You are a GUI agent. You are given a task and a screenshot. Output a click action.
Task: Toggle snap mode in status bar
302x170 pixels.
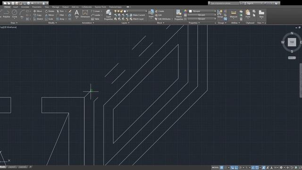click(226, 168)
